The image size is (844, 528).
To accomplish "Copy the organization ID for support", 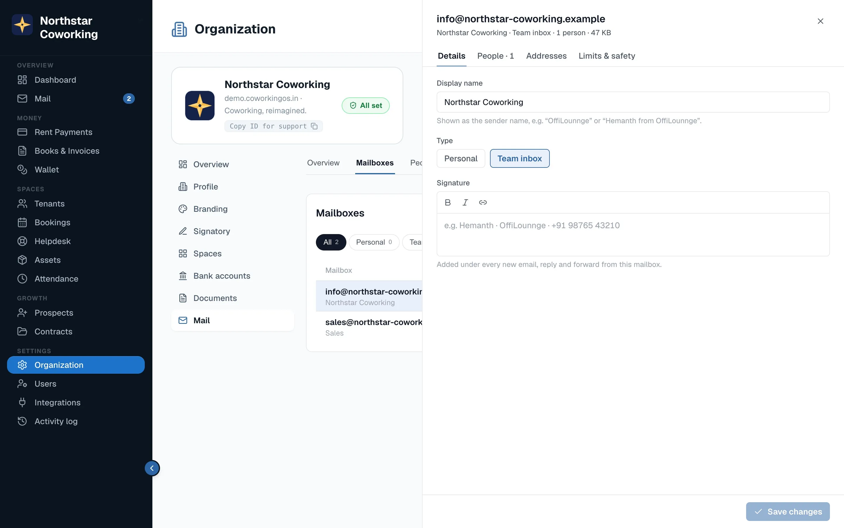I will (x=273, y=126).
